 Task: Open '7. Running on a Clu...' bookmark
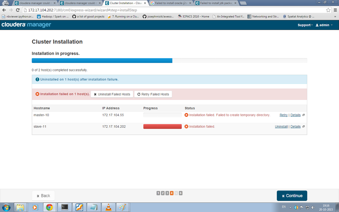pyautogui.click(x=123, y=16)
